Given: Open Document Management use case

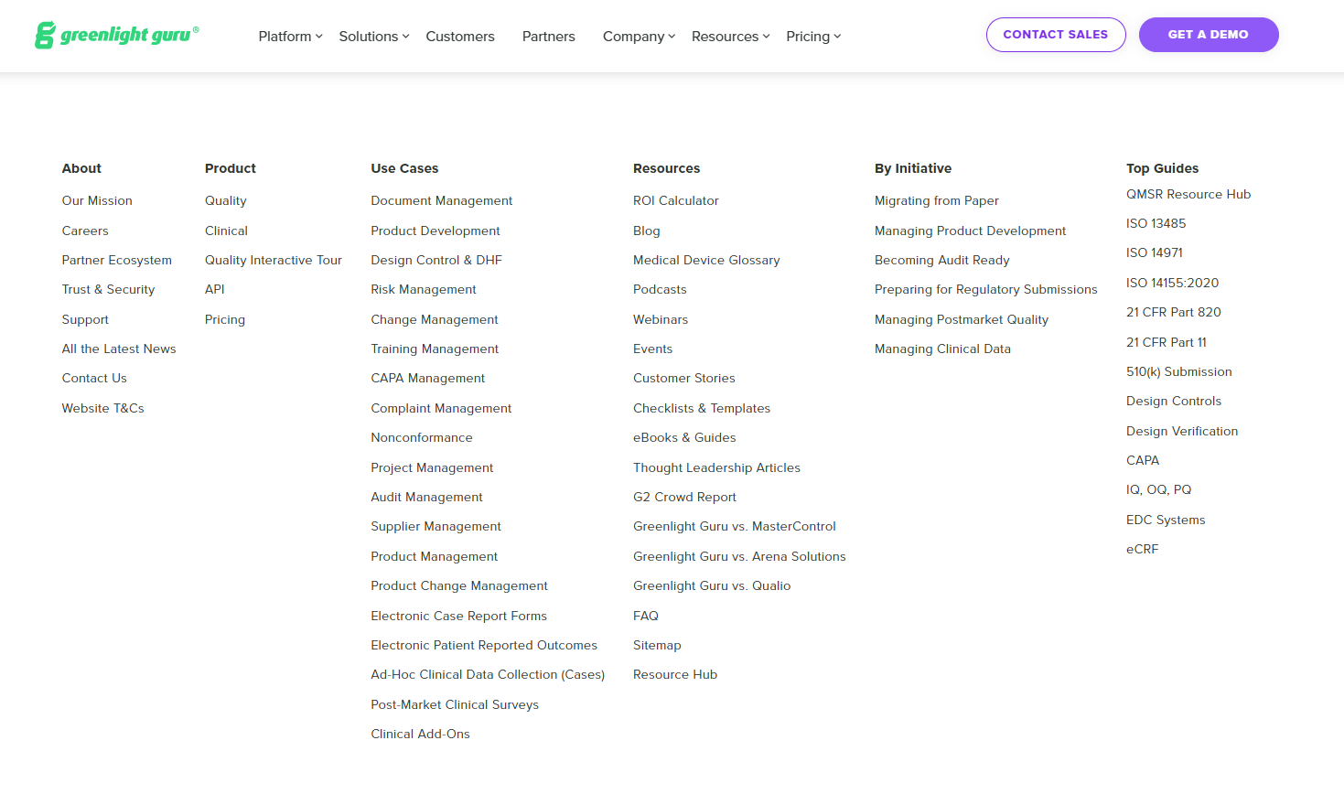Looking at the screenshot, I should pos(442,200).
